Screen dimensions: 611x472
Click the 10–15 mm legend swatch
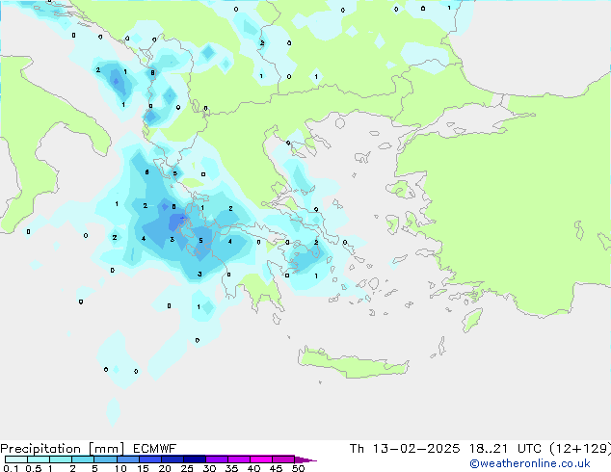[x=127, y=459]
